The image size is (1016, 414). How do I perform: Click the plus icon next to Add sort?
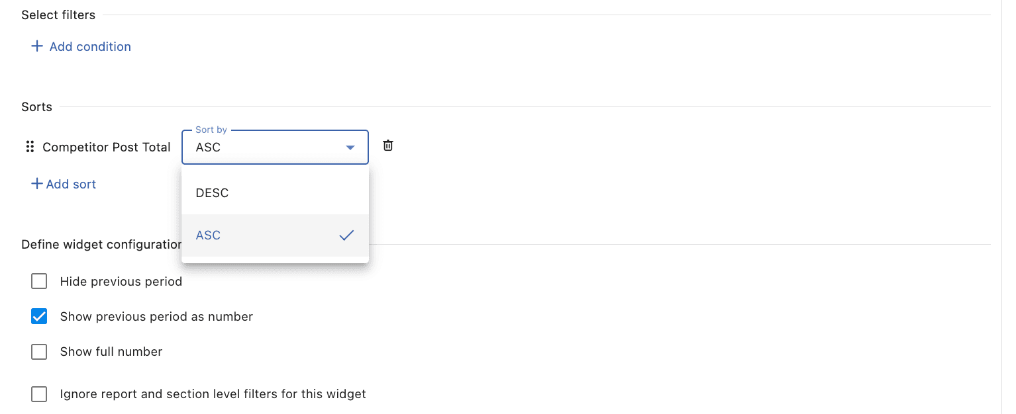coord(37,184)
